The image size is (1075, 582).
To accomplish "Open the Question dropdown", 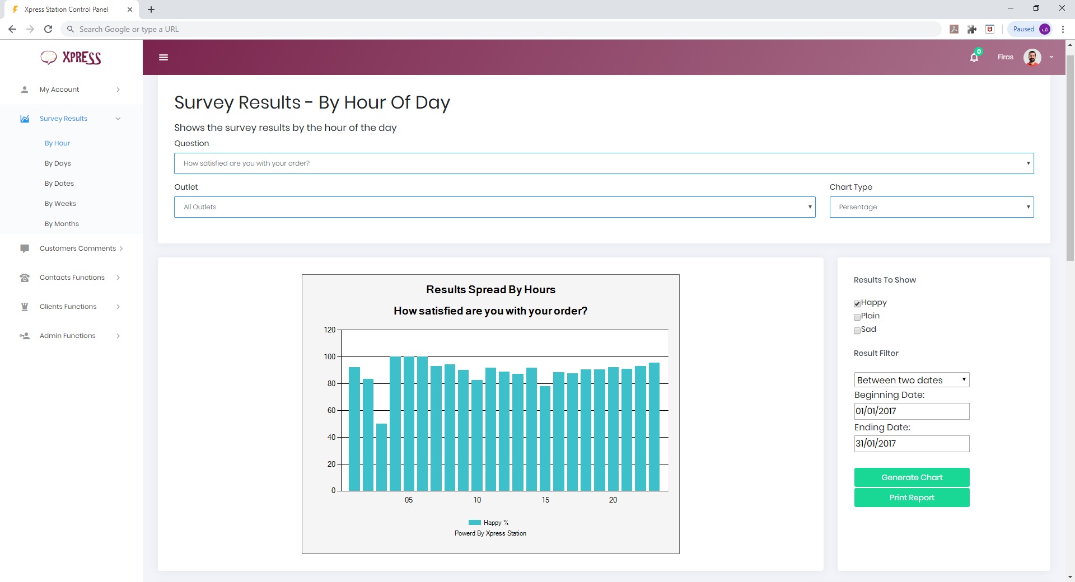I will (x=604, y=163).
